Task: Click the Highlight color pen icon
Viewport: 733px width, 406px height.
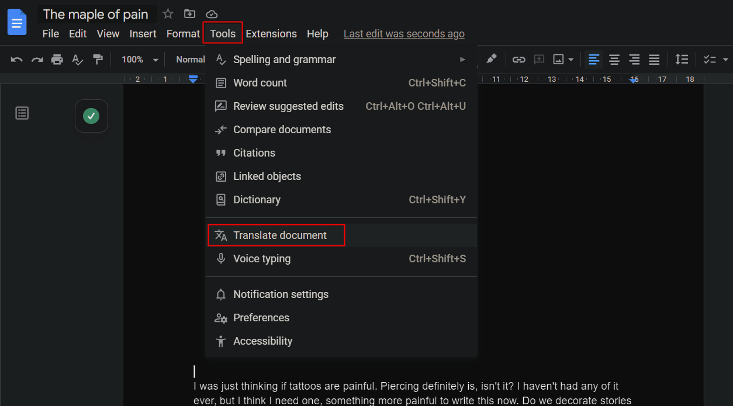Action: click(x=492, y=59)
